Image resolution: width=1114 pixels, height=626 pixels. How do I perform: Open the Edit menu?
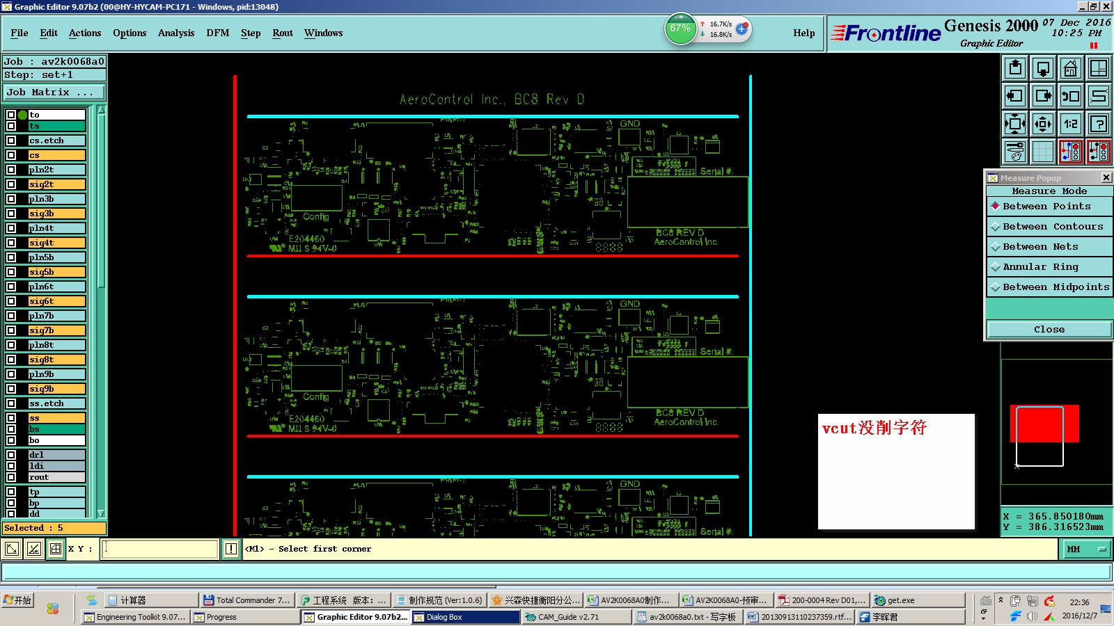tap(49, 33)
